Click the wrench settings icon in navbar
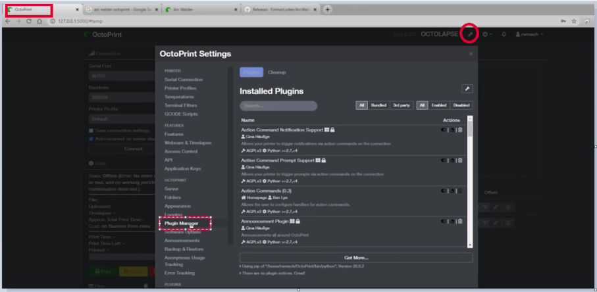Image resolution: width=597 pixels, height=292 pixels. coord(469,34)
